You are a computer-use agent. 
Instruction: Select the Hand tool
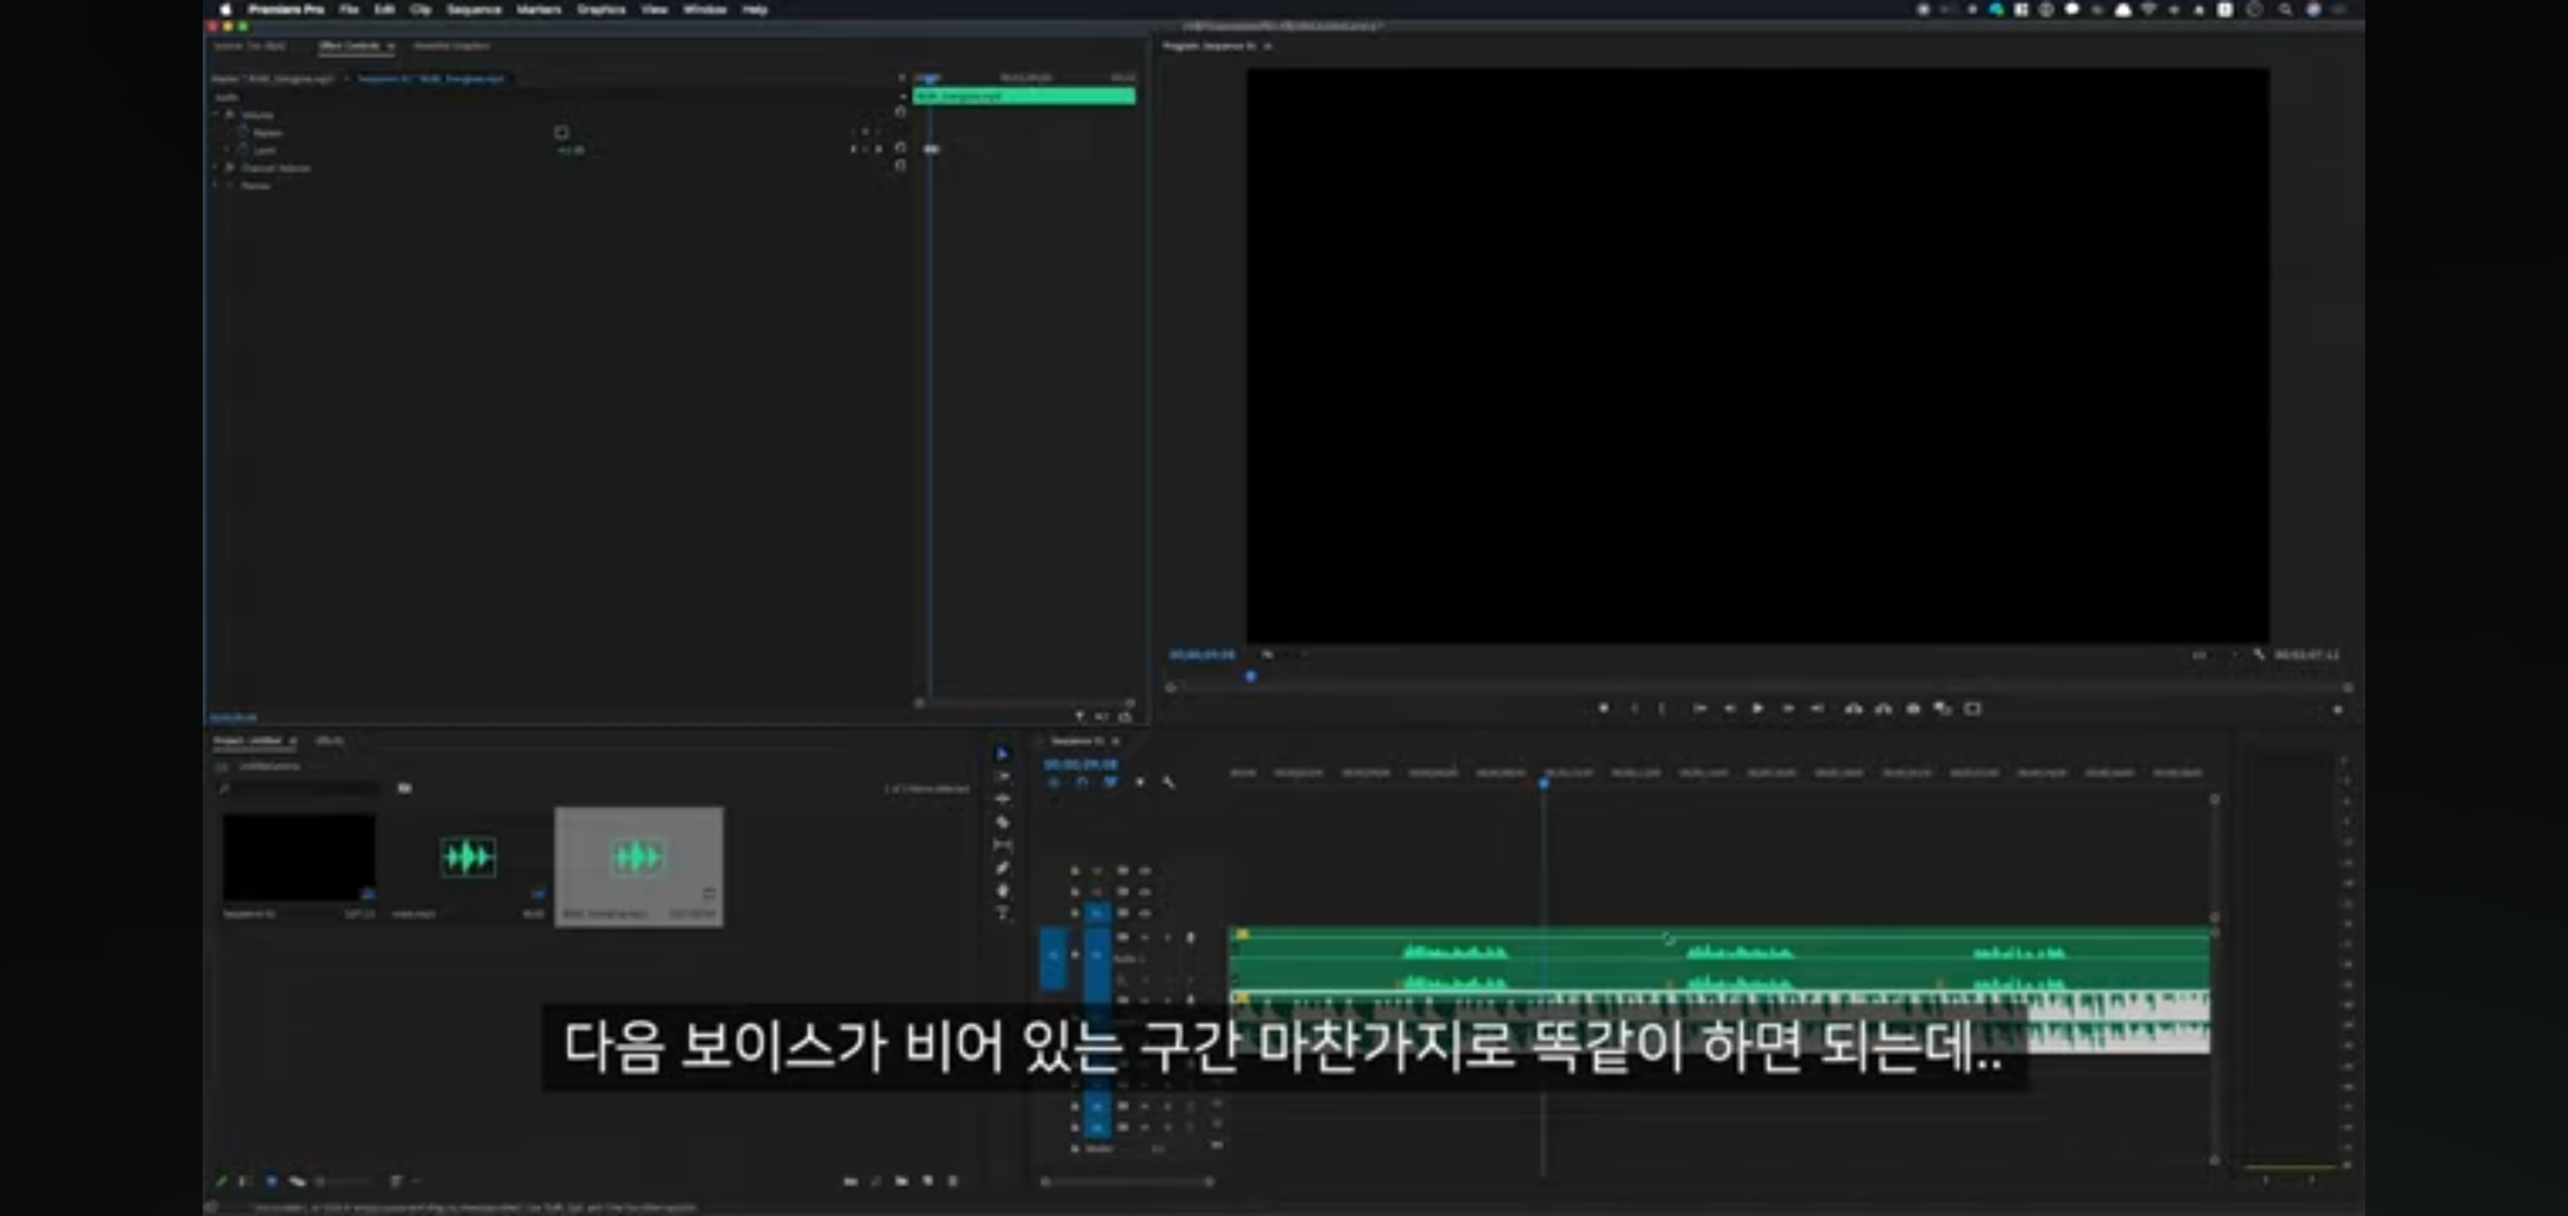click(x=1002, y=890)
